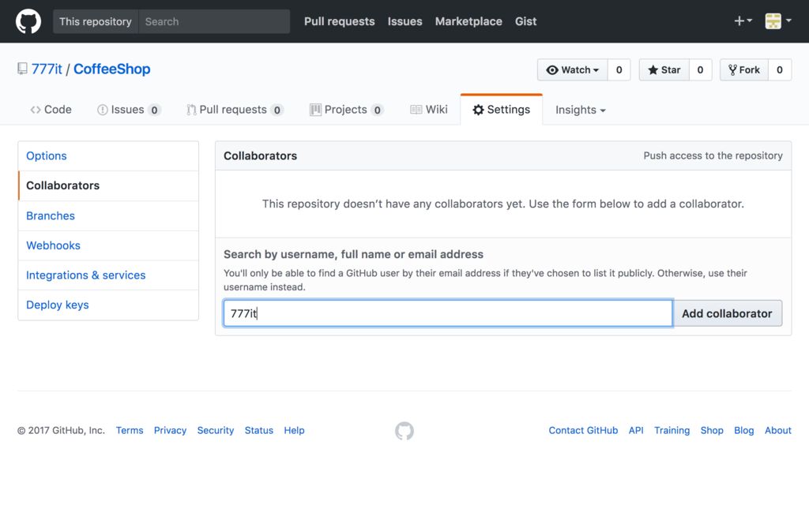The image size is (809, 505).
Task: Click the Help footer link
Action: [x=294, y=430]
